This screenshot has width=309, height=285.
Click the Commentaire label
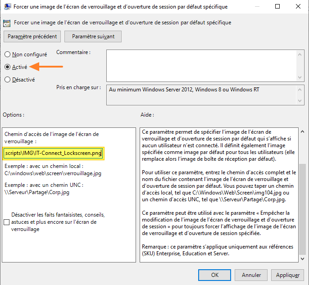[73, 52]
